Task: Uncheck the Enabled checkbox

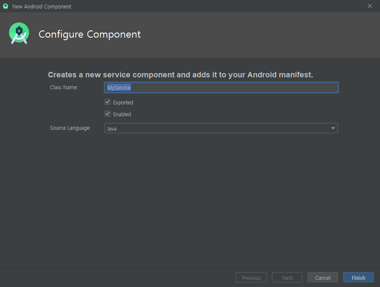Action: pos(108,114)
